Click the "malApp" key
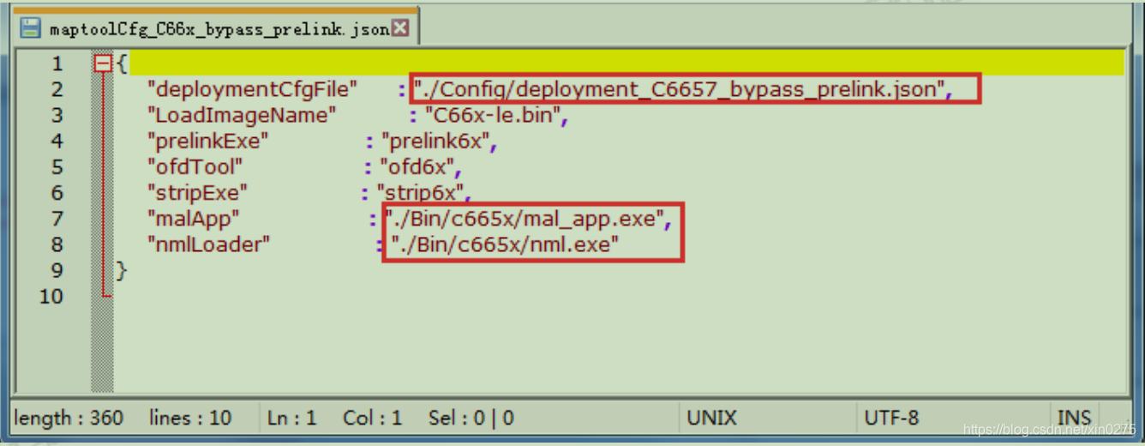 (x=194, y=219)
